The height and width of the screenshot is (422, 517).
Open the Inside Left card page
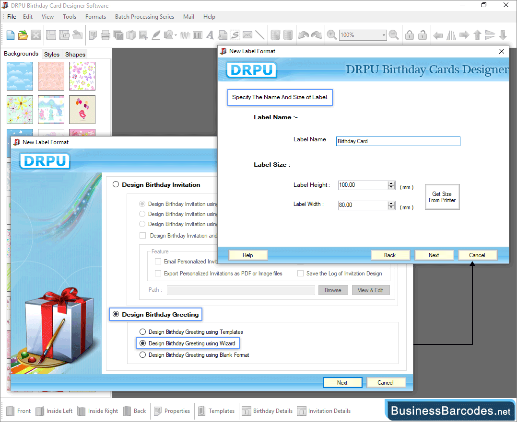click(54, 411)
